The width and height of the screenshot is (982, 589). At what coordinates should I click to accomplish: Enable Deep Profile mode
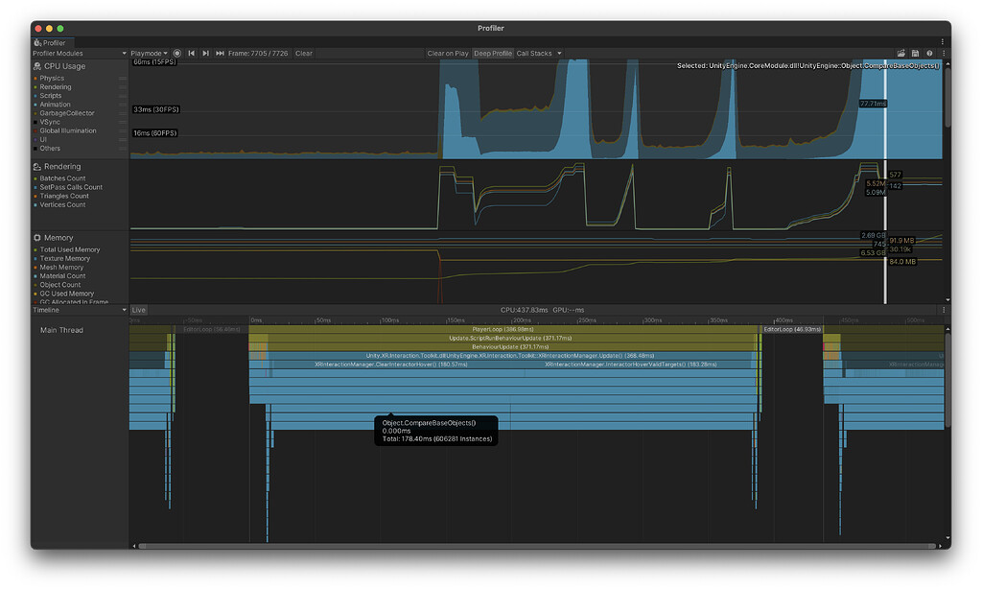[492, 53]
